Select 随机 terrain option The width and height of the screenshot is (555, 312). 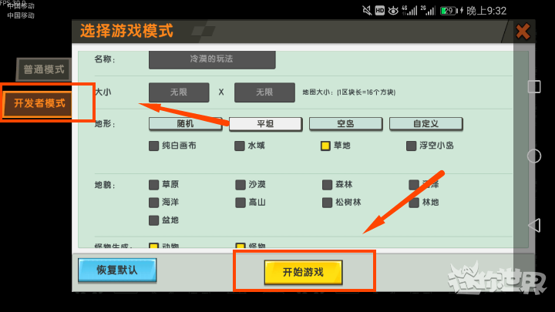coord(185,123)
